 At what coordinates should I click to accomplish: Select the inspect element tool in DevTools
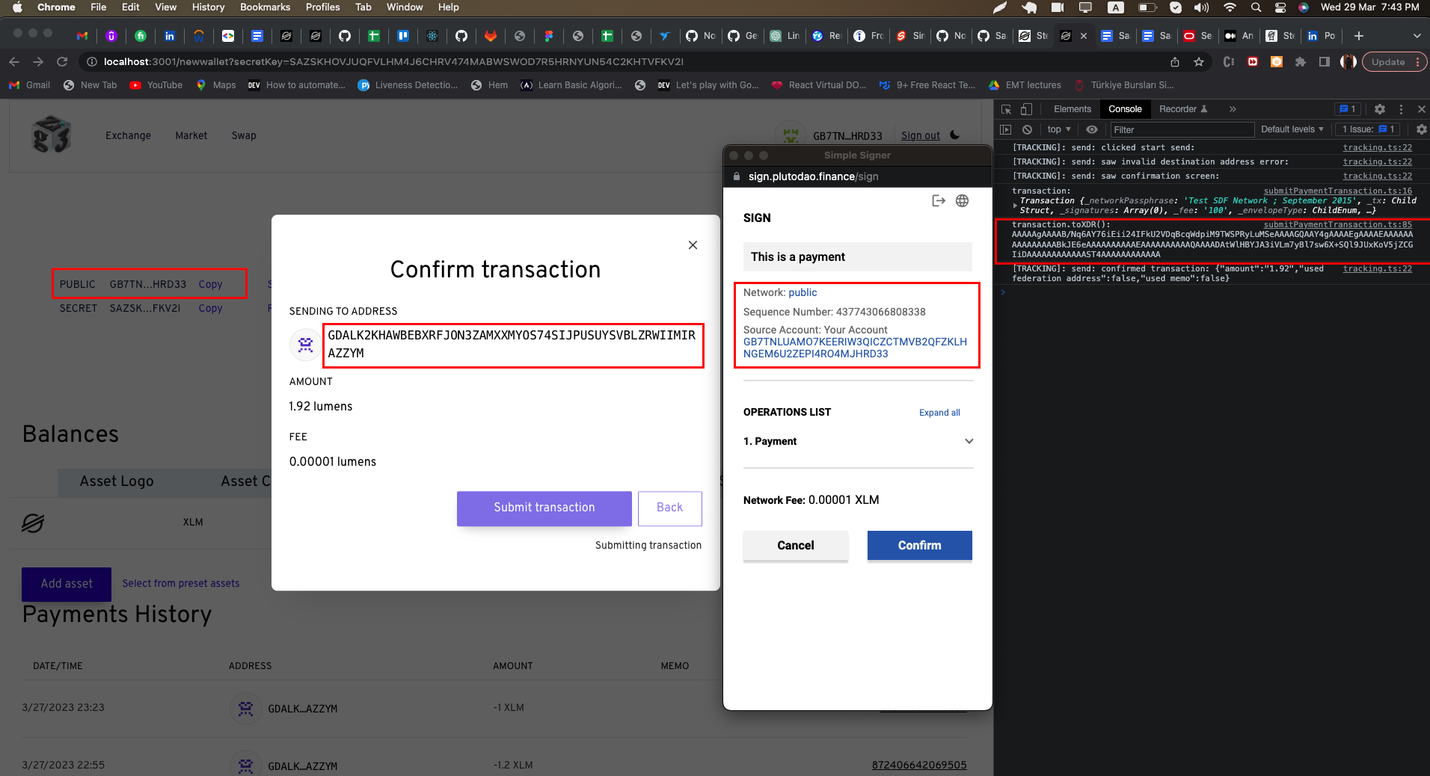1007,109
